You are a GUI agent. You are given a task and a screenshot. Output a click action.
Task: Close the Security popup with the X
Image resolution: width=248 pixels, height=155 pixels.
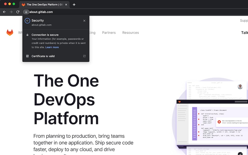(84, 21)
